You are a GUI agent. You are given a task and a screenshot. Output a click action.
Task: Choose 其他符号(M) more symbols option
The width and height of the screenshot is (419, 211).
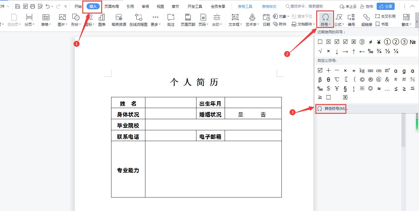pos(335,108)
